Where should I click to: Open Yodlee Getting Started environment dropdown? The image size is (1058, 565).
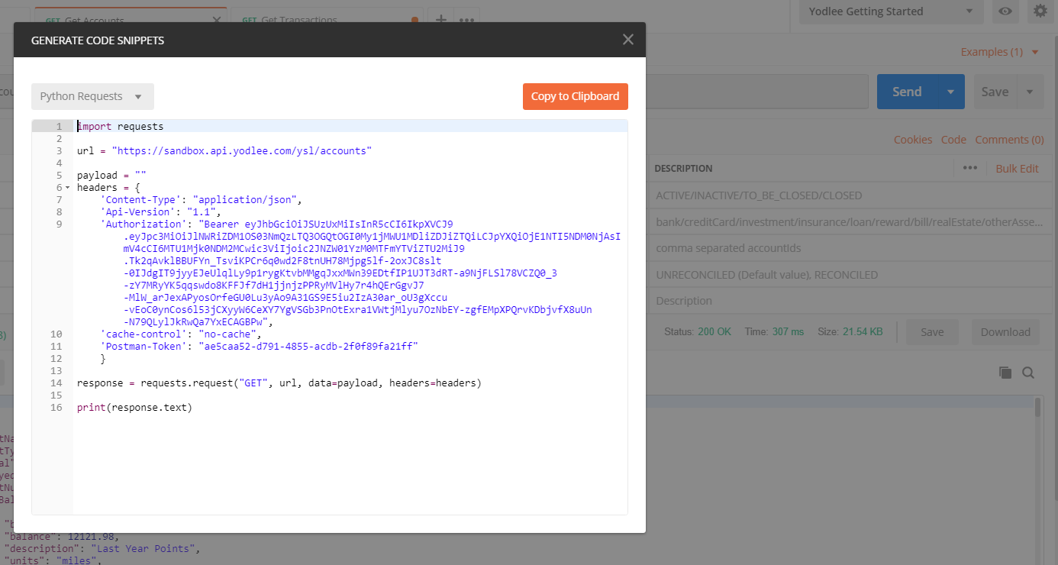pos(891,11)
